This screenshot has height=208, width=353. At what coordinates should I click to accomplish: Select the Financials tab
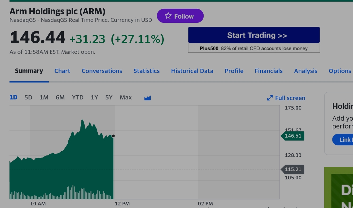pos(269,71)
